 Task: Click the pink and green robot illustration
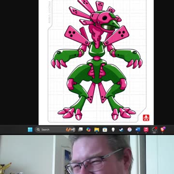click(97, 59)
